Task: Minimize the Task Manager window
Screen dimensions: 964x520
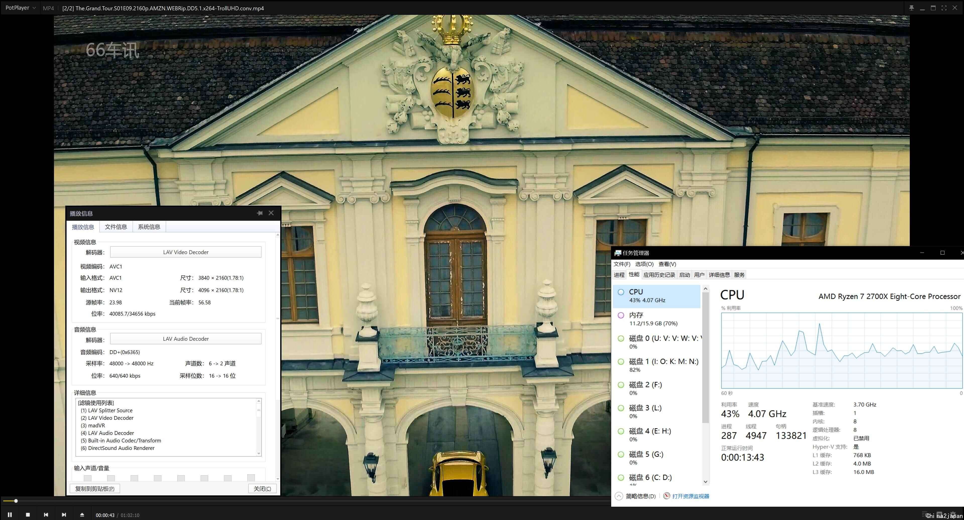Action: (922, 253)
